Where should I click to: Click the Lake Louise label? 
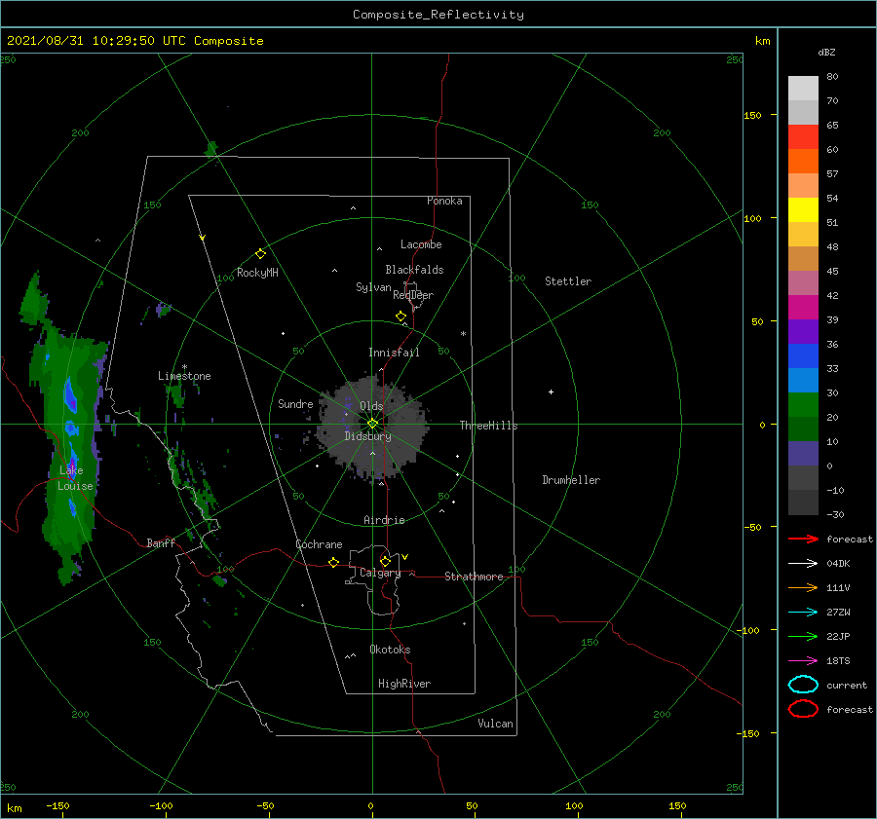tap(75, 478)
